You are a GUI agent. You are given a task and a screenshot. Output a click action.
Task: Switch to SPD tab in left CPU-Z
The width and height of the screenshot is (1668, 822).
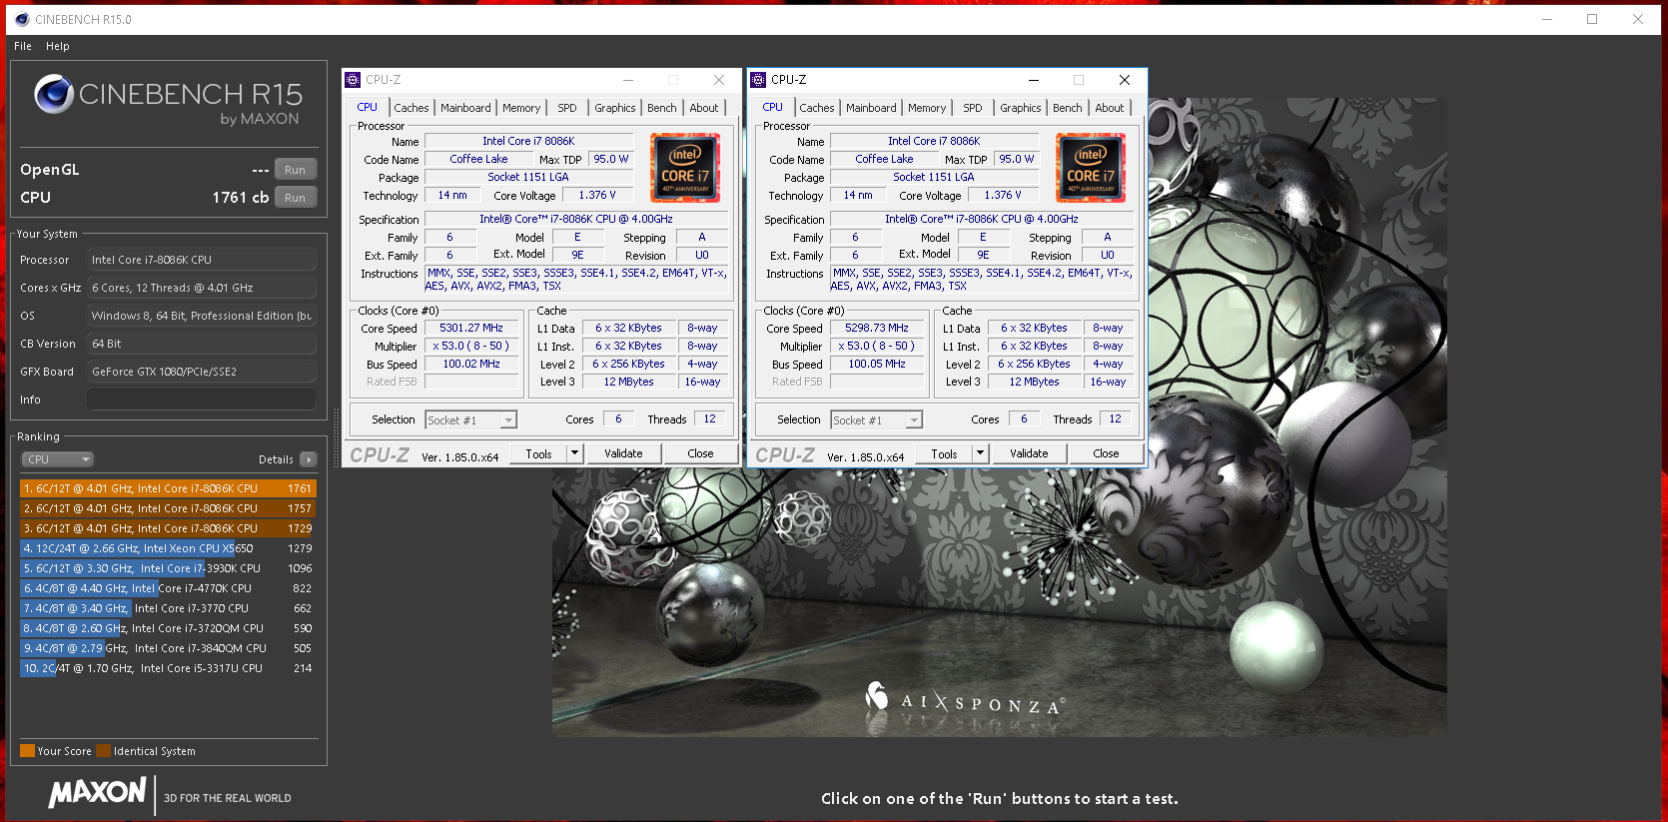coord(567,108)
